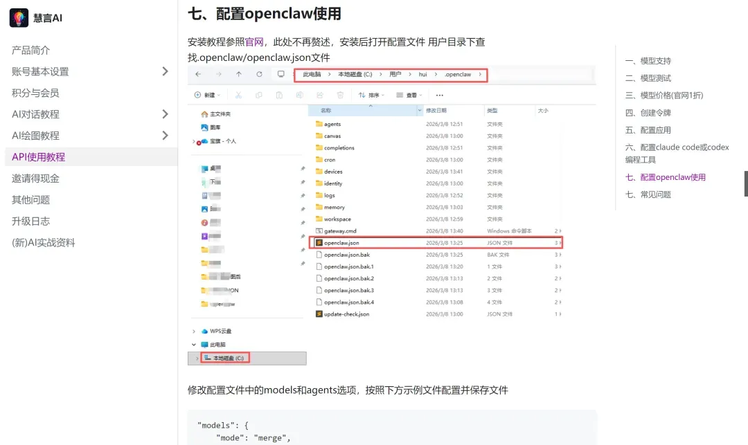The image size is (748, 445).
Task: Click the 慧言AI logo icon
Action: pos(19,17)
